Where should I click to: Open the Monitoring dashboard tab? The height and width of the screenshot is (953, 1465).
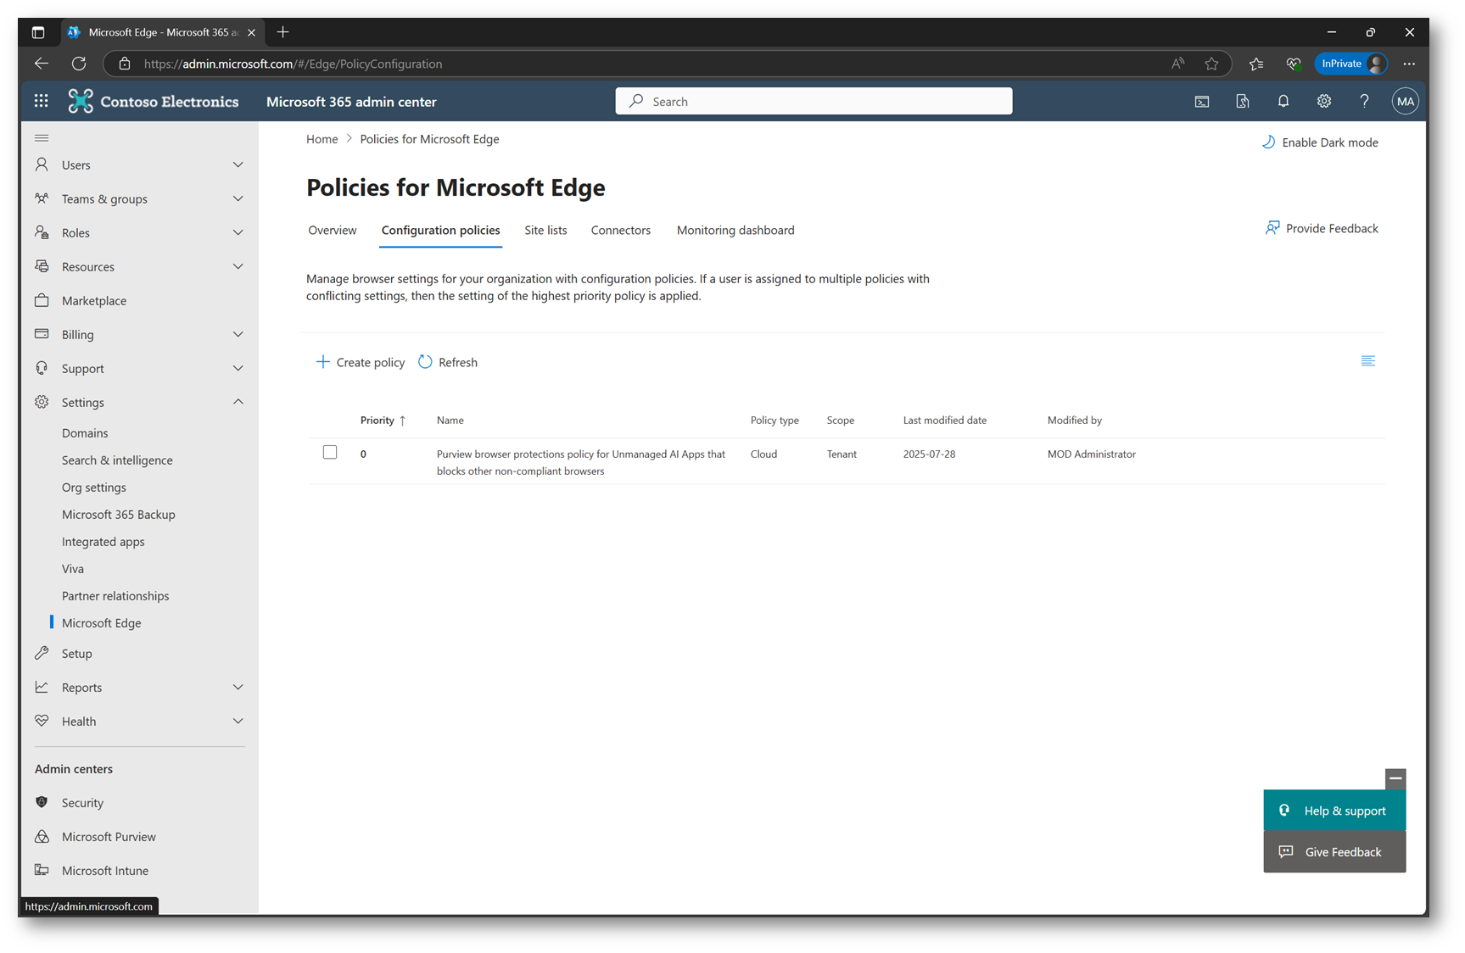735,230
